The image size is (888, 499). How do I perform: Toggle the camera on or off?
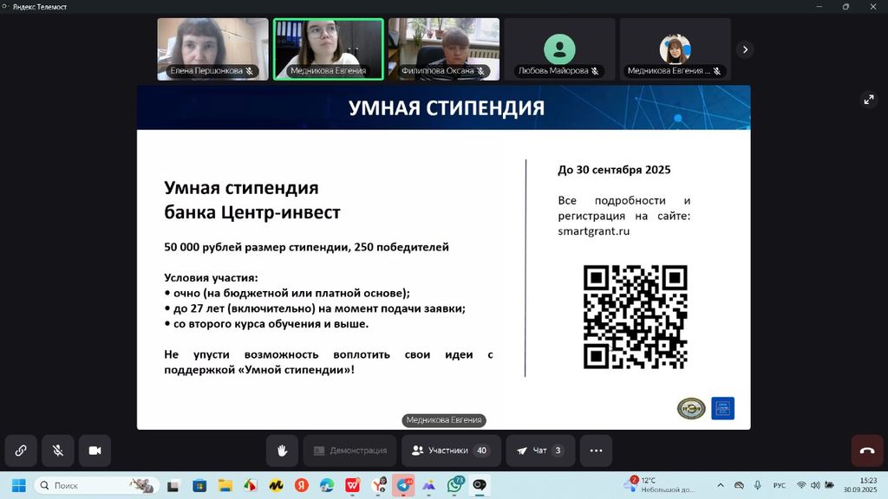[x=95, y=450]
